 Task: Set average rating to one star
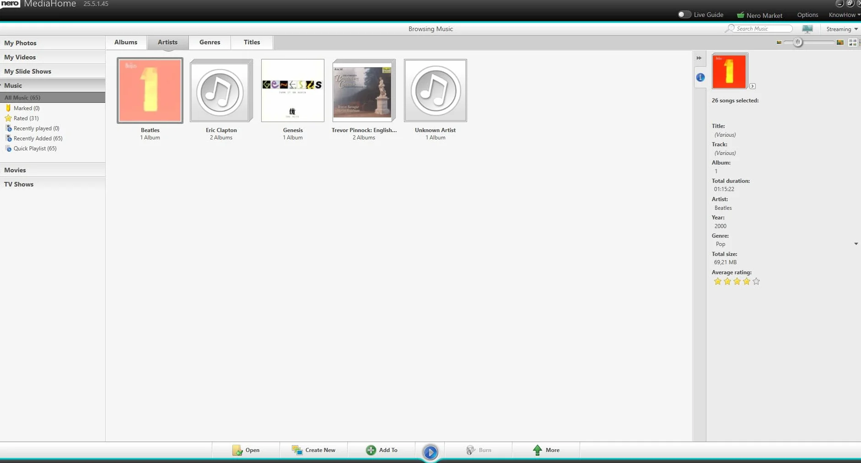coord(717,282)
